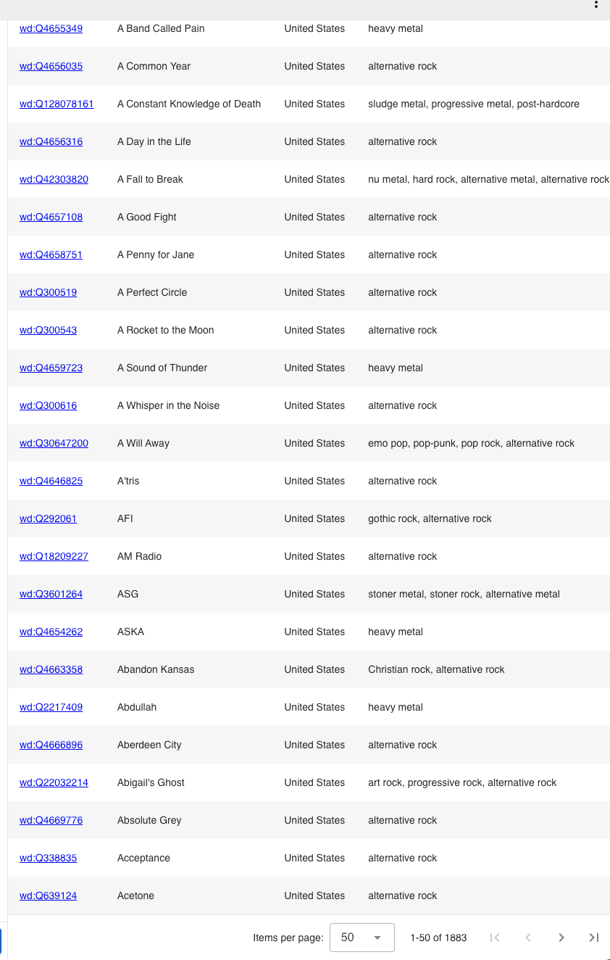Click the wd:Q639124 link for Acetone
Viewport: 610px width, 960px height.
(x=48, y=895)
